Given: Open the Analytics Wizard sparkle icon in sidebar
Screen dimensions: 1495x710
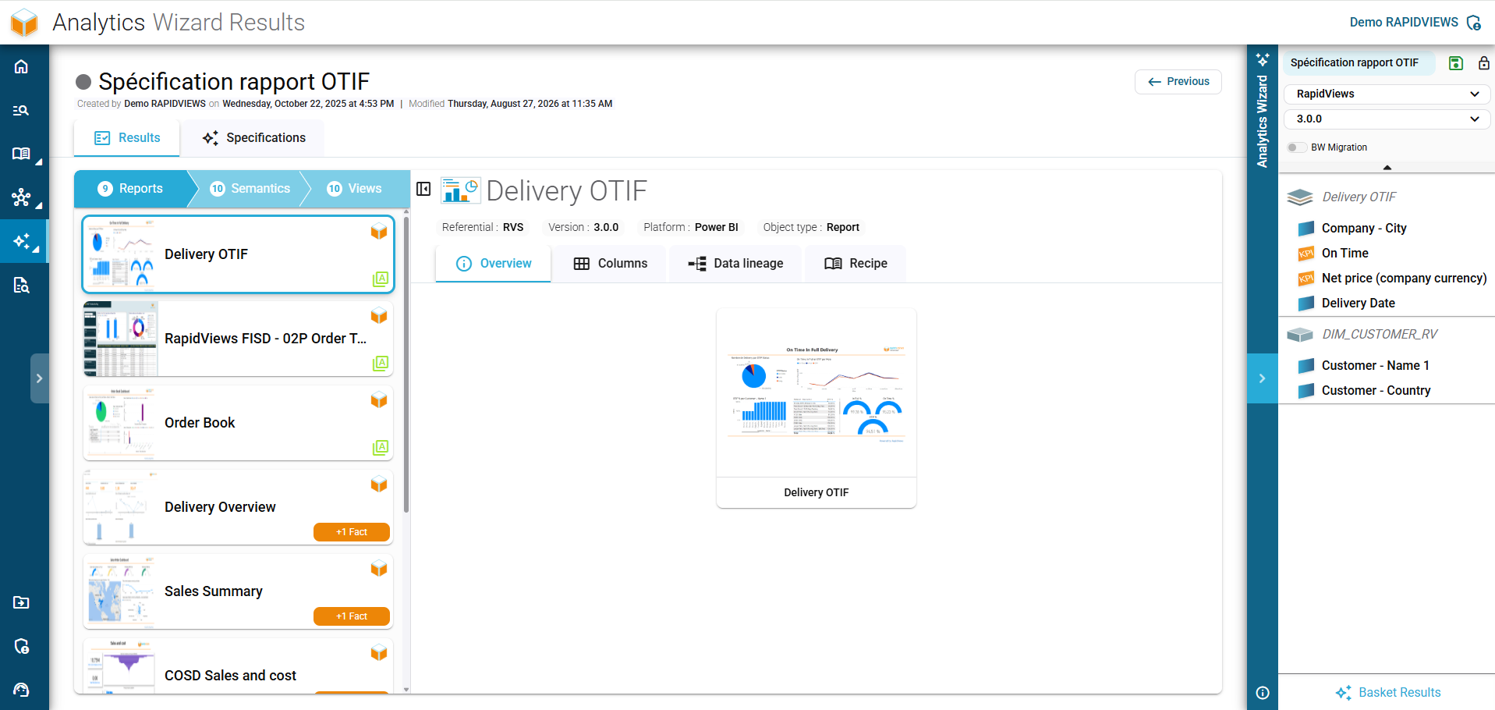Looking at the screenshot, I should 21,241.
